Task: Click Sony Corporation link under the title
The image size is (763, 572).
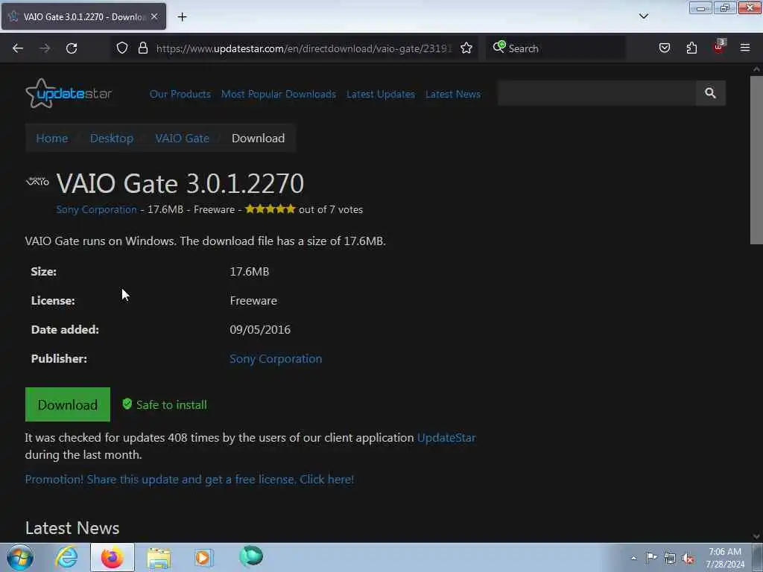Action: pyautogui.click(x=96, y=209)
